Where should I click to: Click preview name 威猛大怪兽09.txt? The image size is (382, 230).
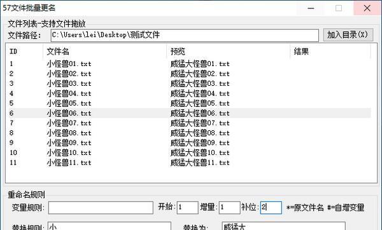click(200, 143)
